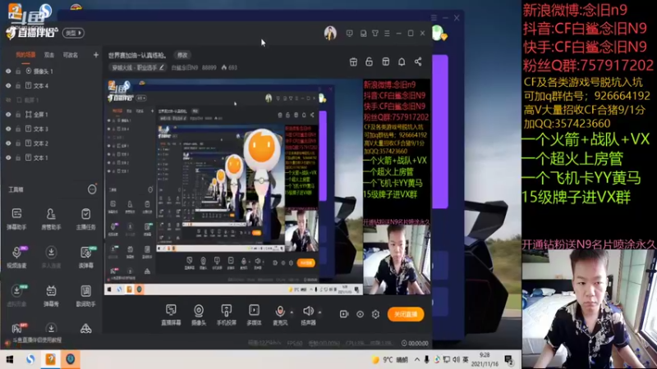Open the 虚拟形象 tool with NEW badge
Image resolution: width=657 pixels, height=369 pixels.
tap(16, 295)
